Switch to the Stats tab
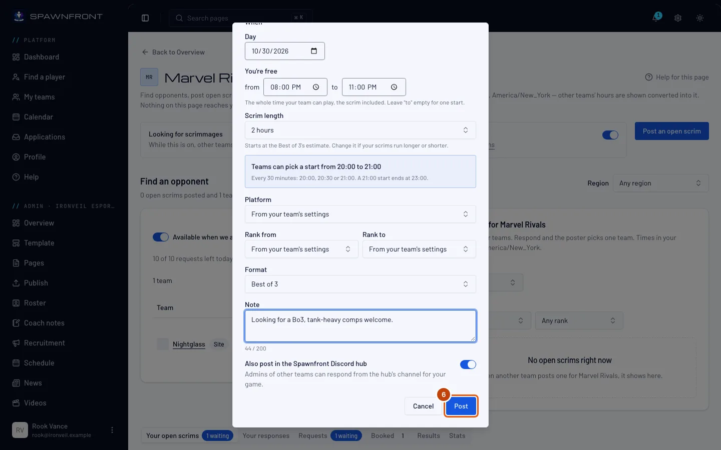Image resolution: width=721 pixels, height=450 pixels. point(457,435)
